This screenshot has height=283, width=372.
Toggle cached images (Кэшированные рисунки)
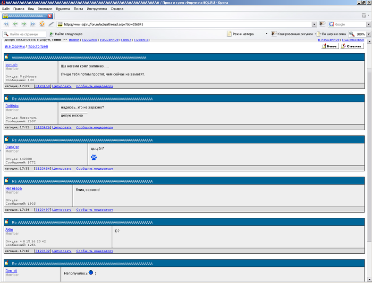point(292,34)
